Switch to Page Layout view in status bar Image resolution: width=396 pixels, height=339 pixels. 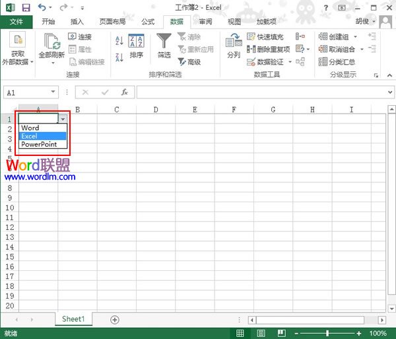click(x=261, y=333)
